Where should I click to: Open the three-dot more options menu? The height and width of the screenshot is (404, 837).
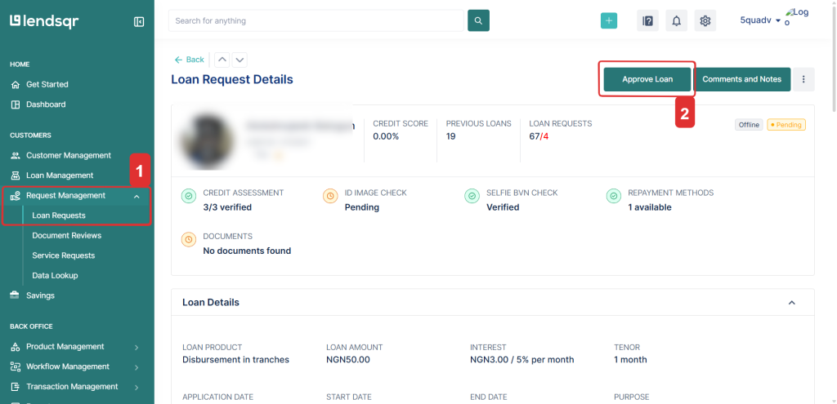[803, 79]
